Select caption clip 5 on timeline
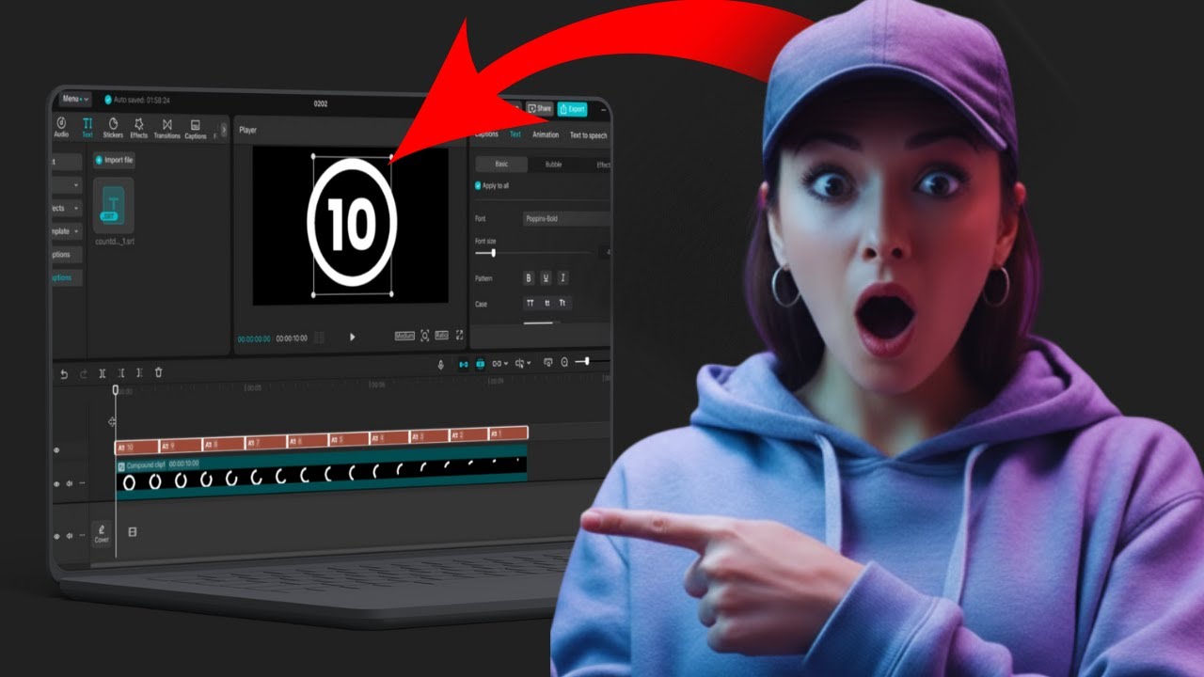Screen dimensions: 1204x677 tap(348, 439)
